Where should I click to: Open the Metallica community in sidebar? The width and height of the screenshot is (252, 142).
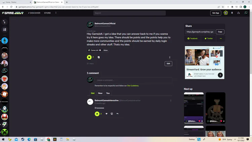coord(4,48)
